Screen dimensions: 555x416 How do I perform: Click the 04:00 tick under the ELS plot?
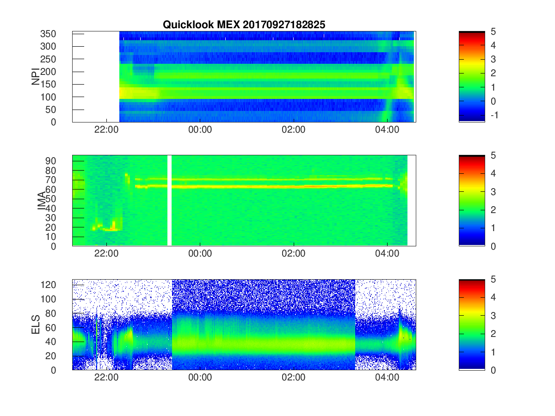(387, 378)
